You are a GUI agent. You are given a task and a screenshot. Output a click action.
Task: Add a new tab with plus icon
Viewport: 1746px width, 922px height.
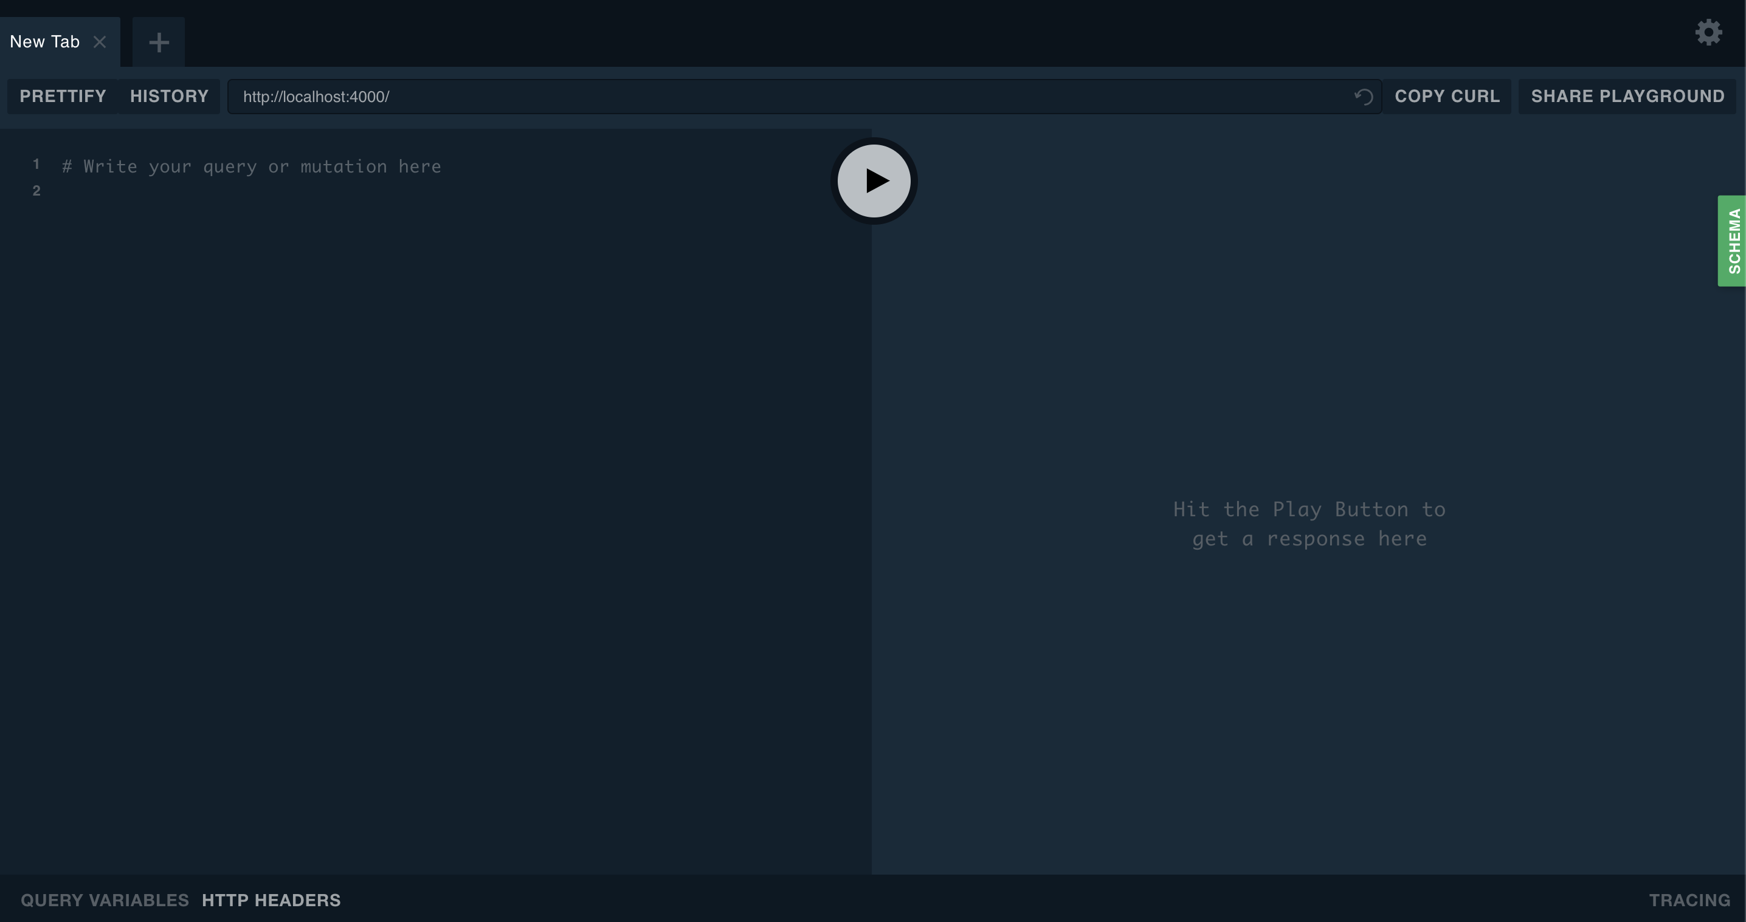pos(159,42)
